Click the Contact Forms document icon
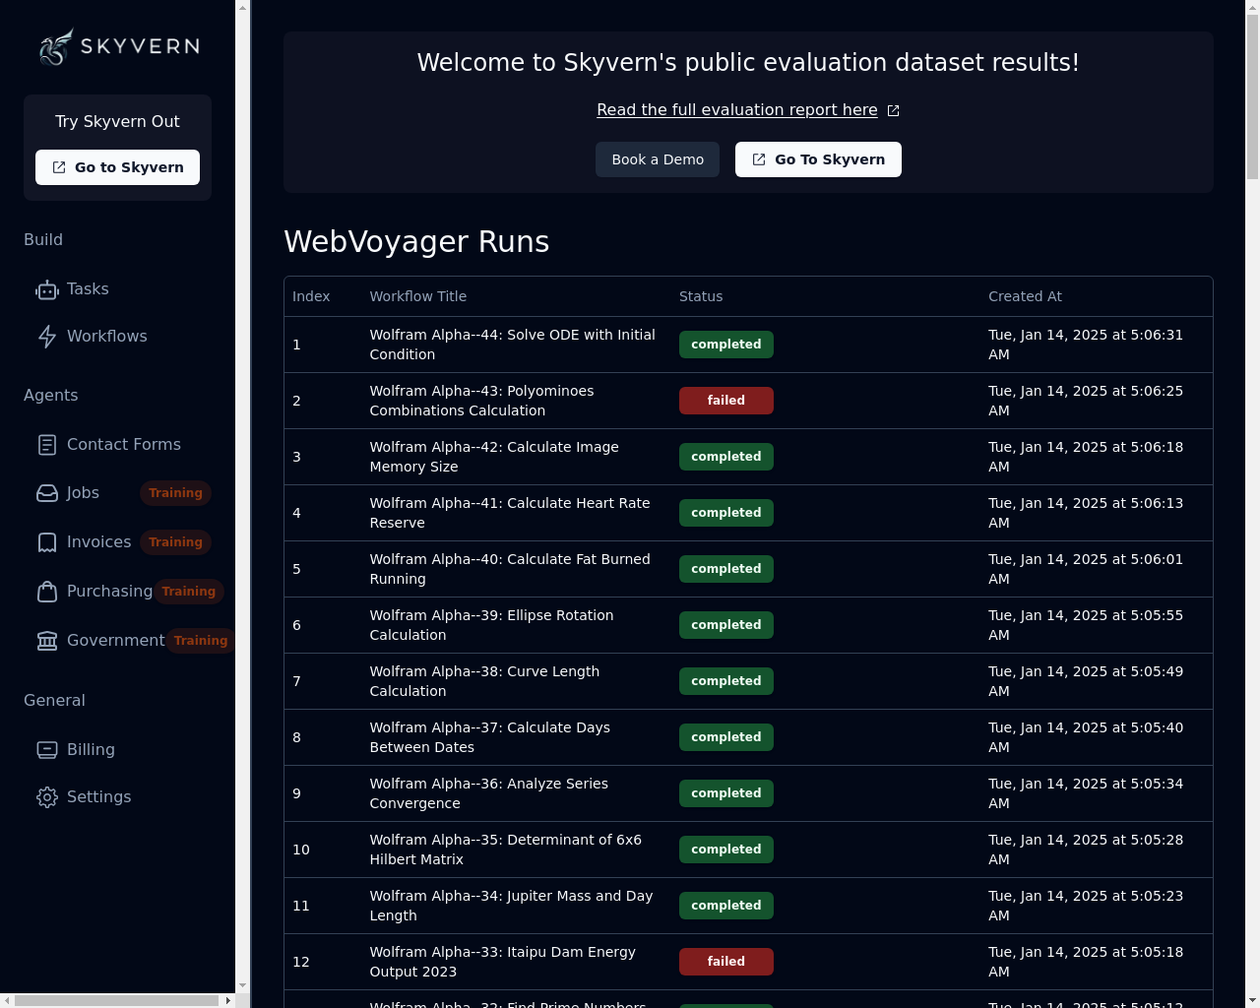Screen dimensions: 1260x1008 click(47, 445)
